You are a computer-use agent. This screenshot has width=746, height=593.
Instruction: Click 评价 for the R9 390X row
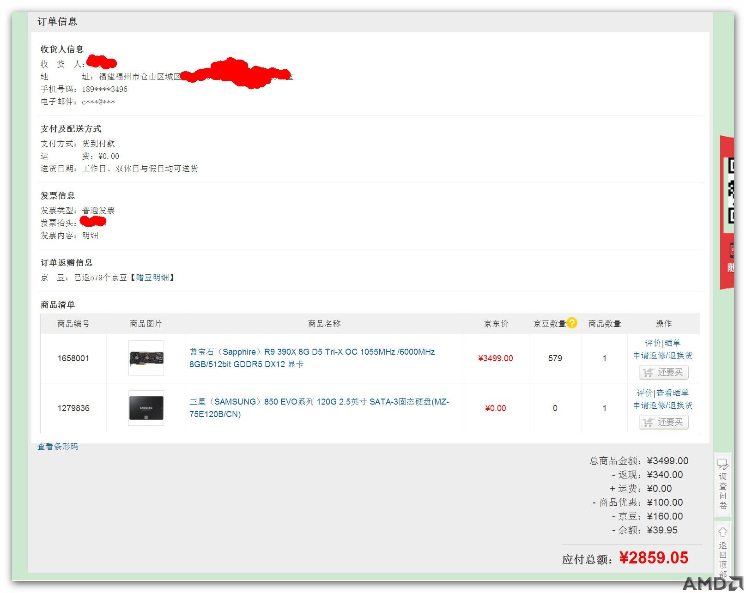(x=653, y=343)
